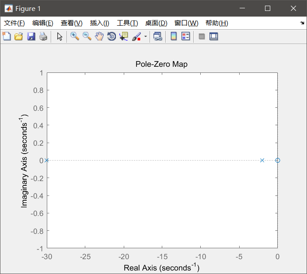
Task: Click the y-axis tick label -0.6
Action: pyautogui.click(x=37, y=213)
